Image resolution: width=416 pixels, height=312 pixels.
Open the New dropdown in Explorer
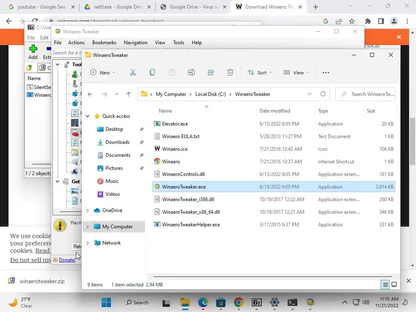pos(103,72)
